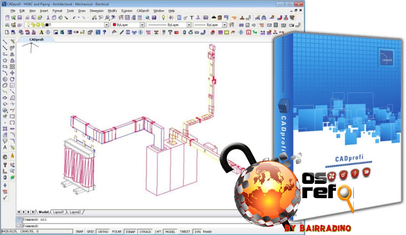Click the Undo arrow icon

(x=74, y=18)
